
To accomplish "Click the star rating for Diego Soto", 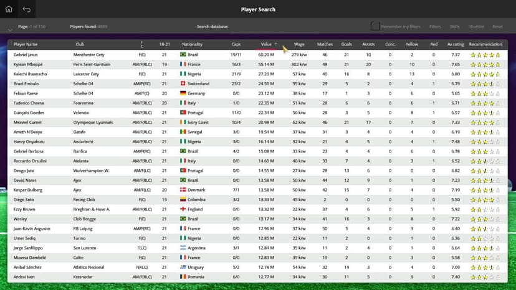I will click(x=485, y=200).
